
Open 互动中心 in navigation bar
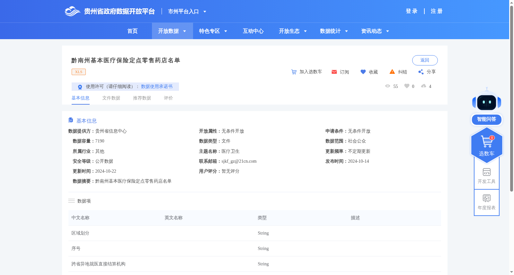point(253,31)
